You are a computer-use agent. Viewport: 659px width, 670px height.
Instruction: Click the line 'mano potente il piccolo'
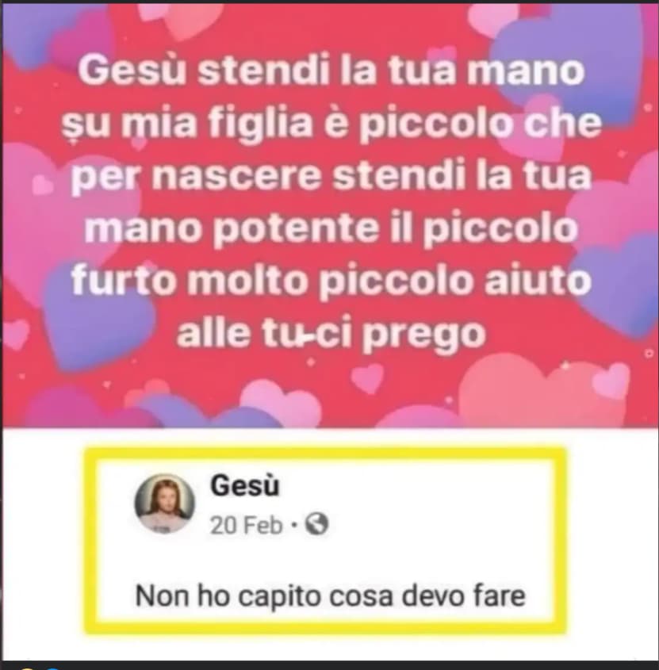(331, 228)
